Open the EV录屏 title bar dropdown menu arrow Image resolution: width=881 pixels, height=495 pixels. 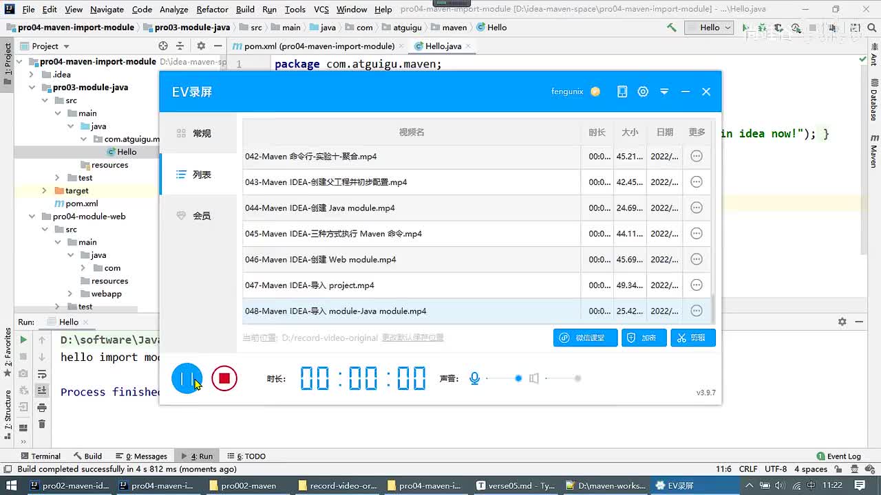(x=664, y=91)
